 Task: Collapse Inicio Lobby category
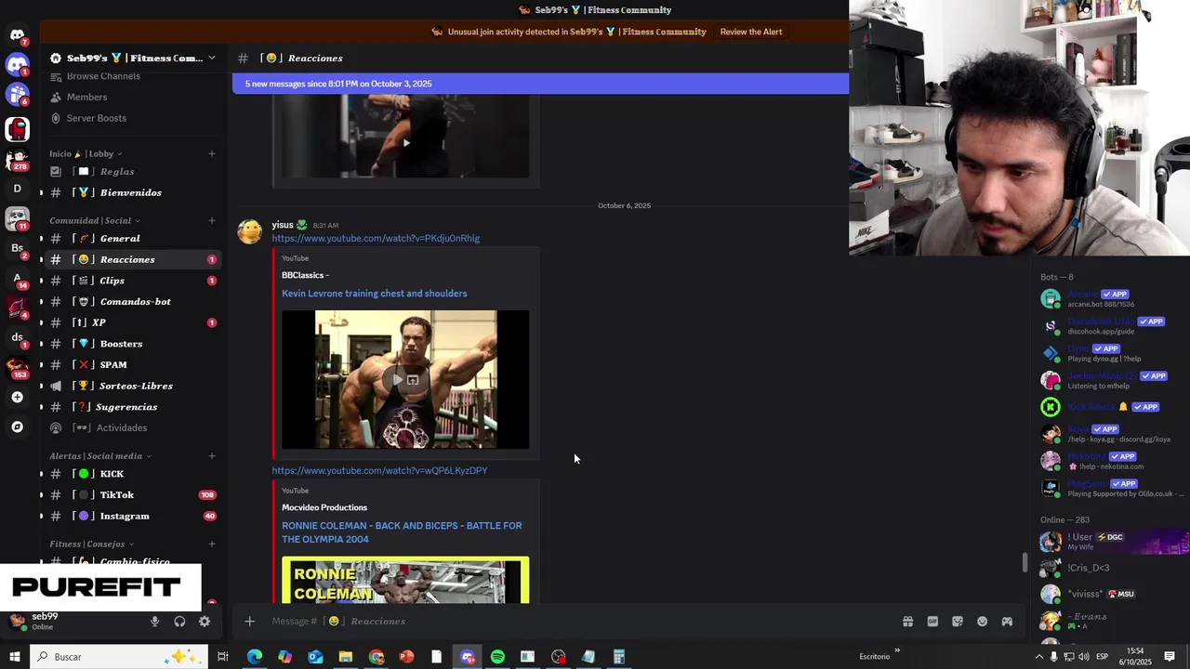tap(86, 153)
